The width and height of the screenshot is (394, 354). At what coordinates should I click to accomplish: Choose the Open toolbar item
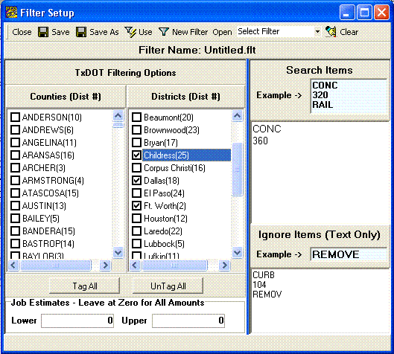pos(222,32)
